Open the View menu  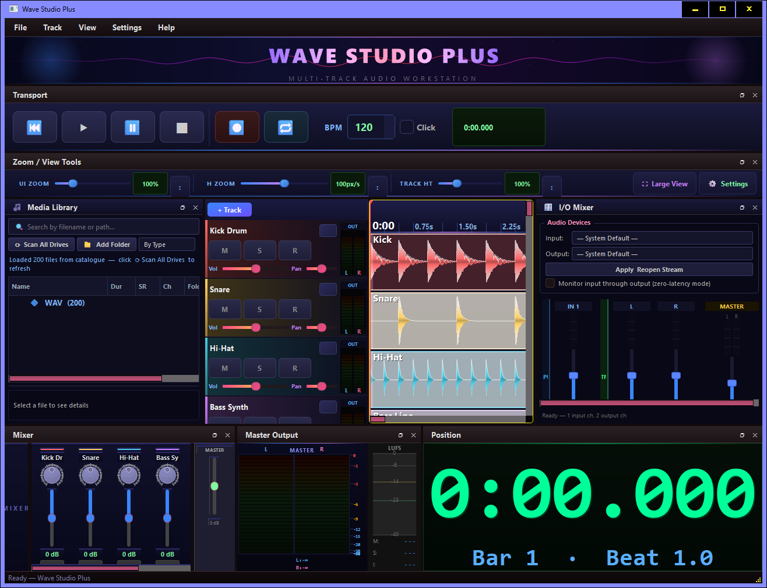coord(87,27)
